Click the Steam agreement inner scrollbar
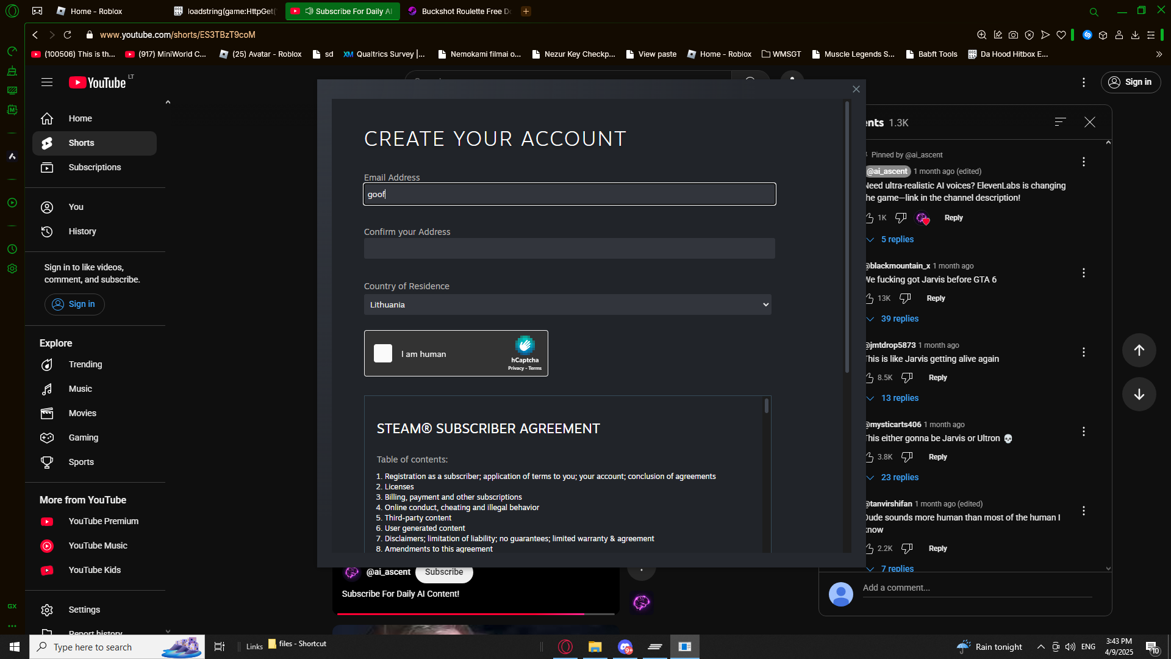 pos(767,406)
